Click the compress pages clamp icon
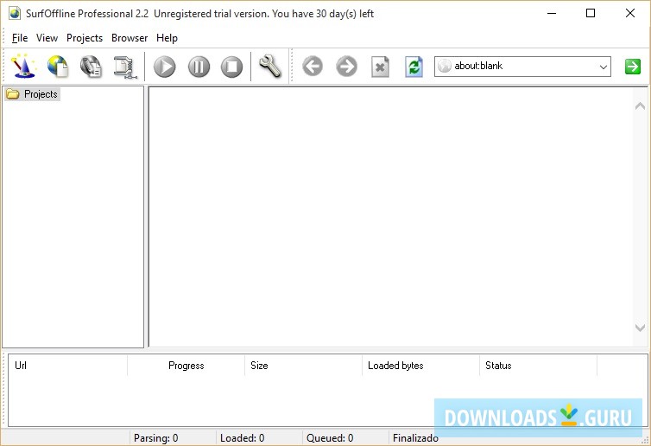 click(125, 67)
